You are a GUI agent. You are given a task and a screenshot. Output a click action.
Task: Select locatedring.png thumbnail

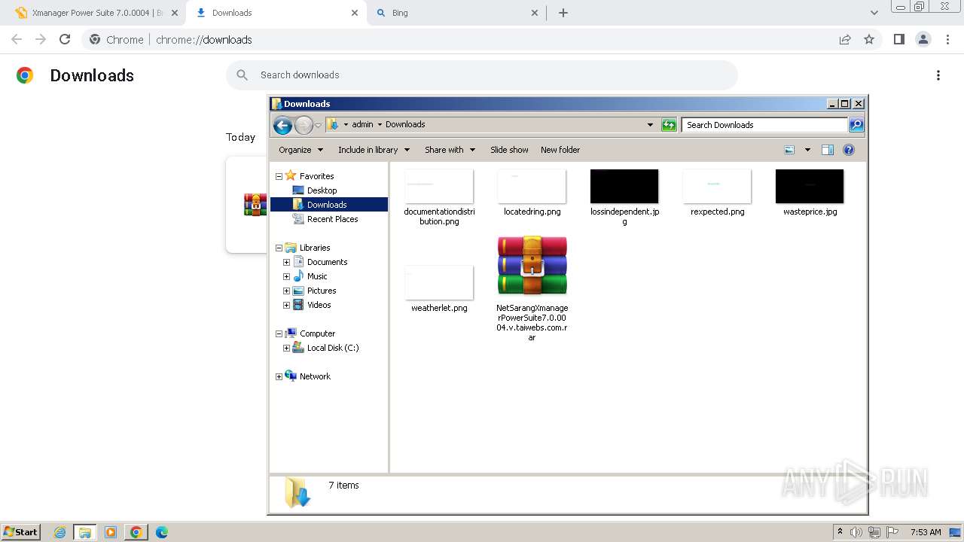[x=532, y=187]
